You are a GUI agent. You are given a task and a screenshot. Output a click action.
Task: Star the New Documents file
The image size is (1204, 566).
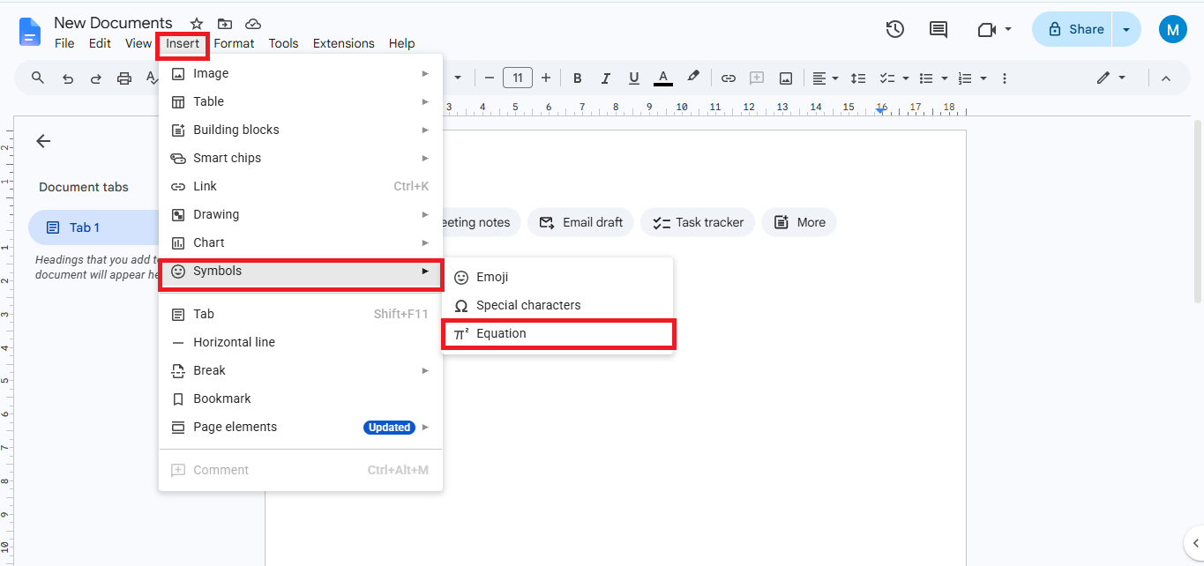click(197, 24)
